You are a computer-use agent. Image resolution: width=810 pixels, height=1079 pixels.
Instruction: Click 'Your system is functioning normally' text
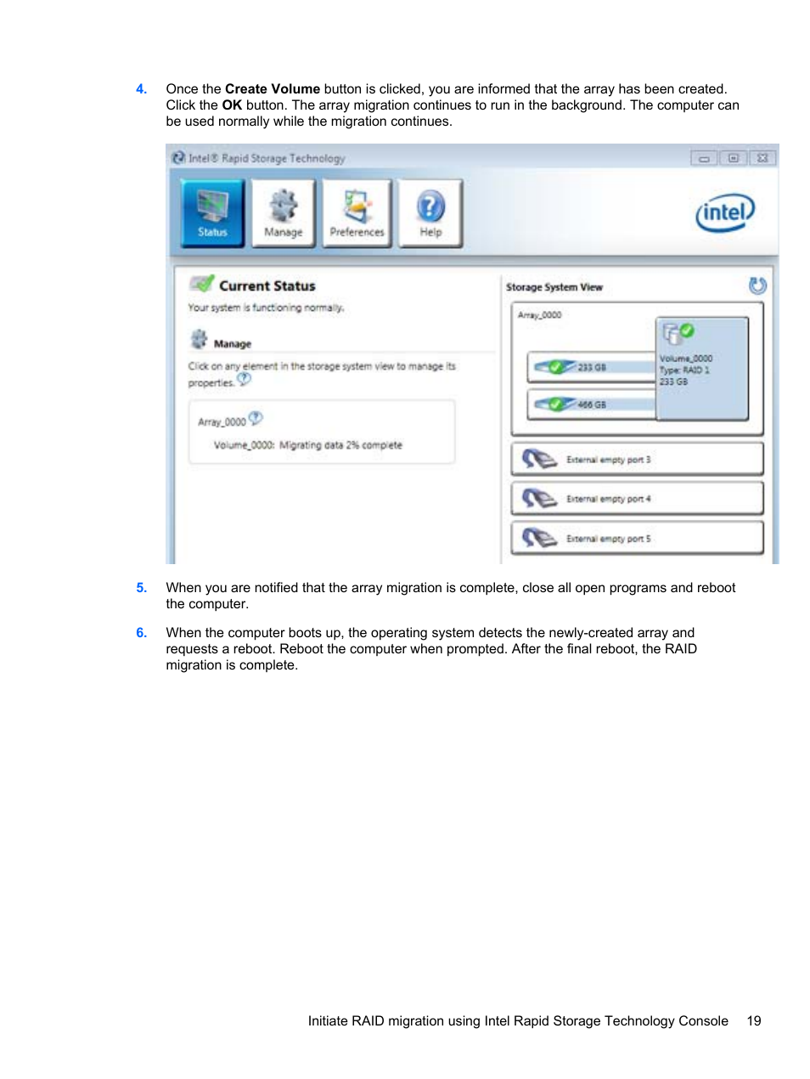[x=266, y=308]
